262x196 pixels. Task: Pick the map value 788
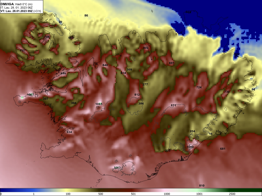[x=47, y=37]
